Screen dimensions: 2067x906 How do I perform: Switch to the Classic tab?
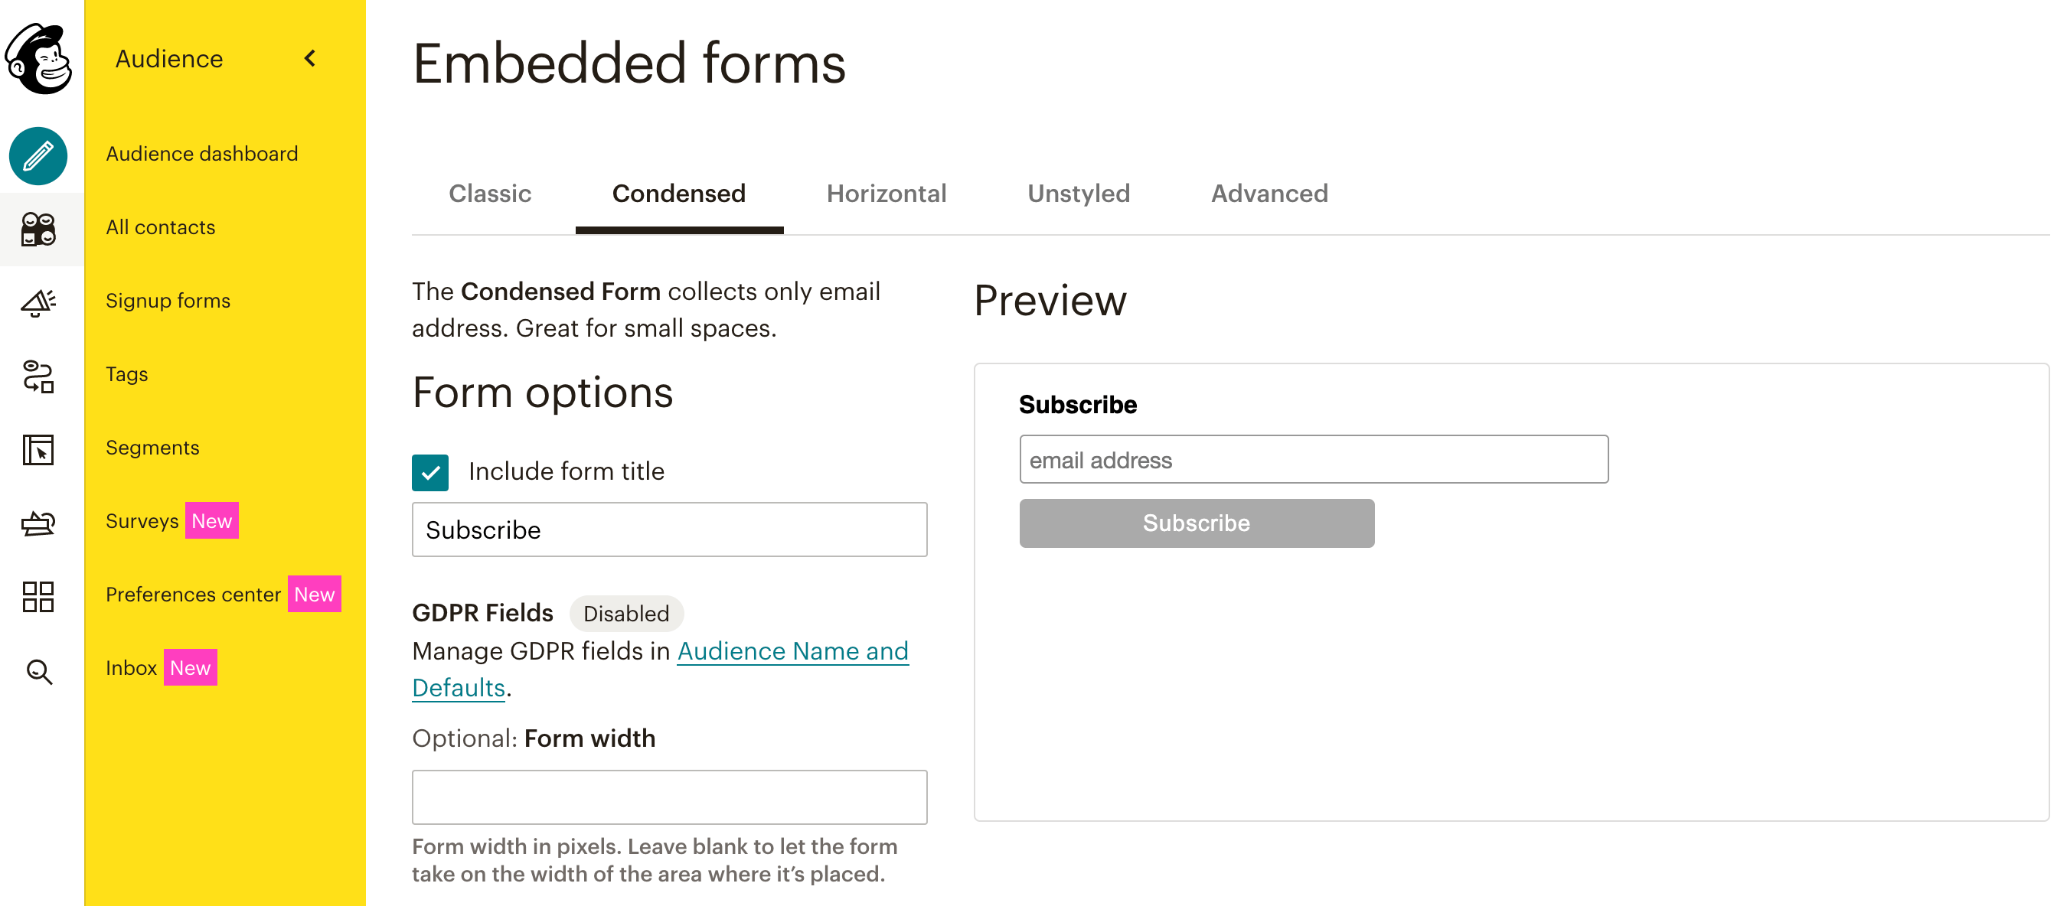tap(489, 194)
